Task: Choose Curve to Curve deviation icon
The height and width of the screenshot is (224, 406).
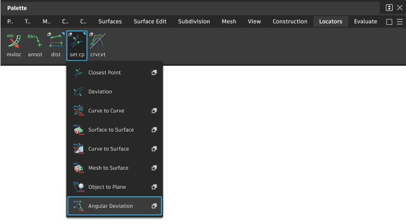Action: click(x=79, y=111)
